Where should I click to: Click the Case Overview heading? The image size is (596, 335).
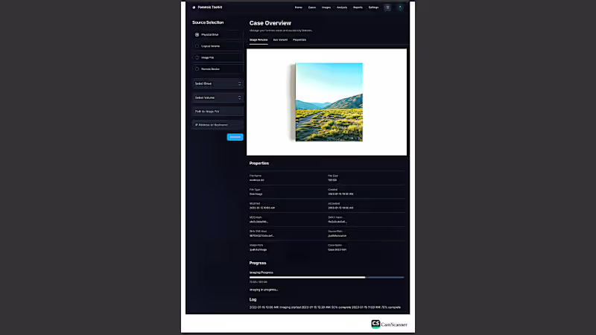point(270,23)
